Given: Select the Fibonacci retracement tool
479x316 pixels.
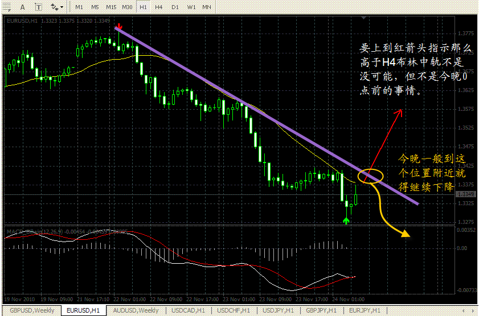Looking at the screenshot, I should 7,7.
